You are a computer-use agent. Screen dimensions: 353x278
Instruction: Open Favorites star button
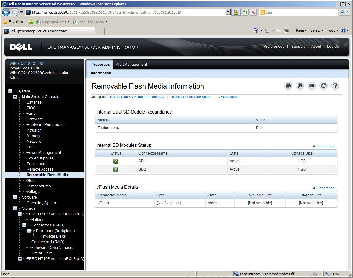(x=13, y=22)
